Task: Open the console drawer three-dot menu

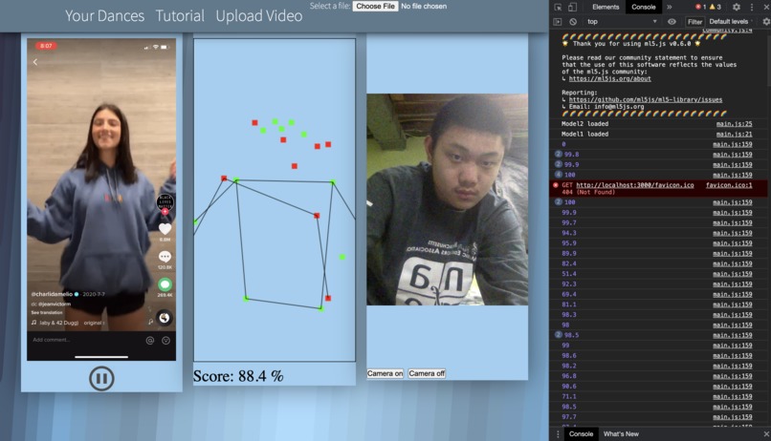Action: point(558,434)
